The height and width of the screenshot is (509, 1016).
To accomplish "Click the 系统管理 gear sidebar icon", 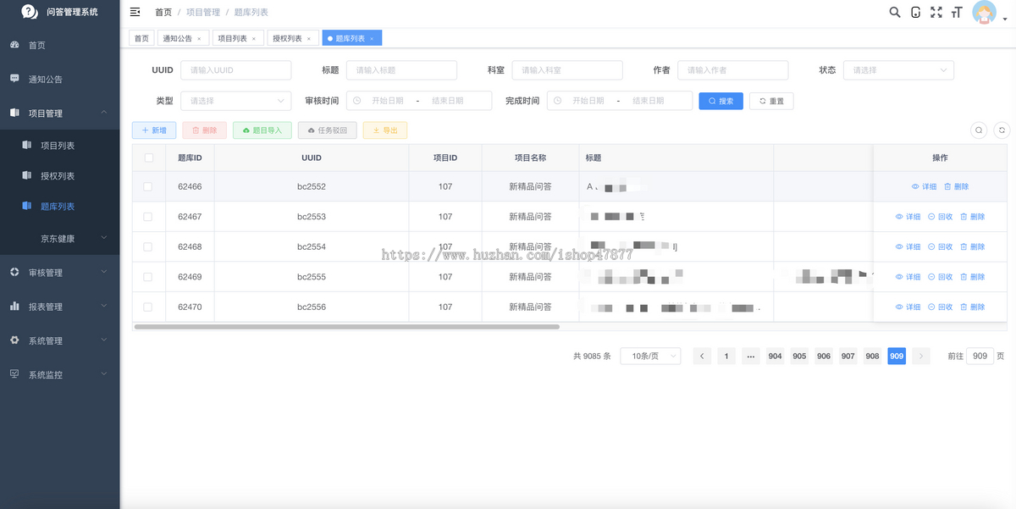I will (14, 340).
